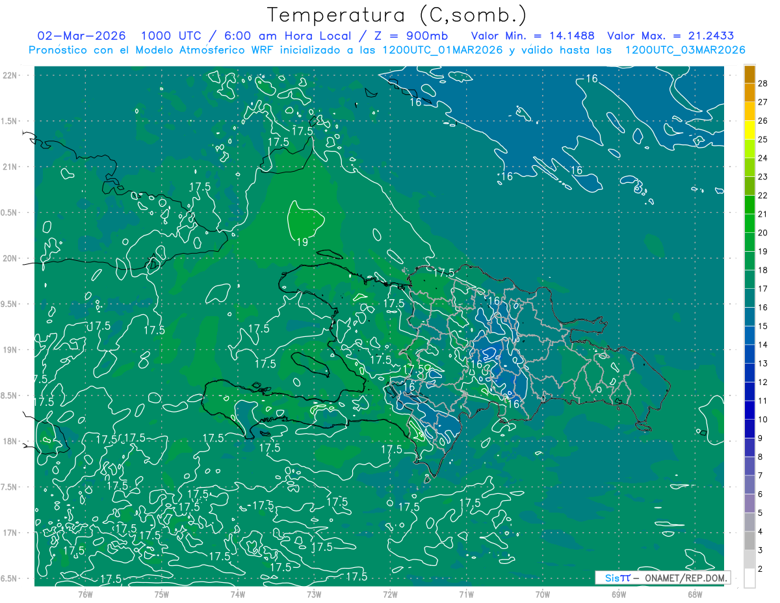780x603 pixels.
Task: Click the "6.5N" latitude tick label
Action: 8,578
